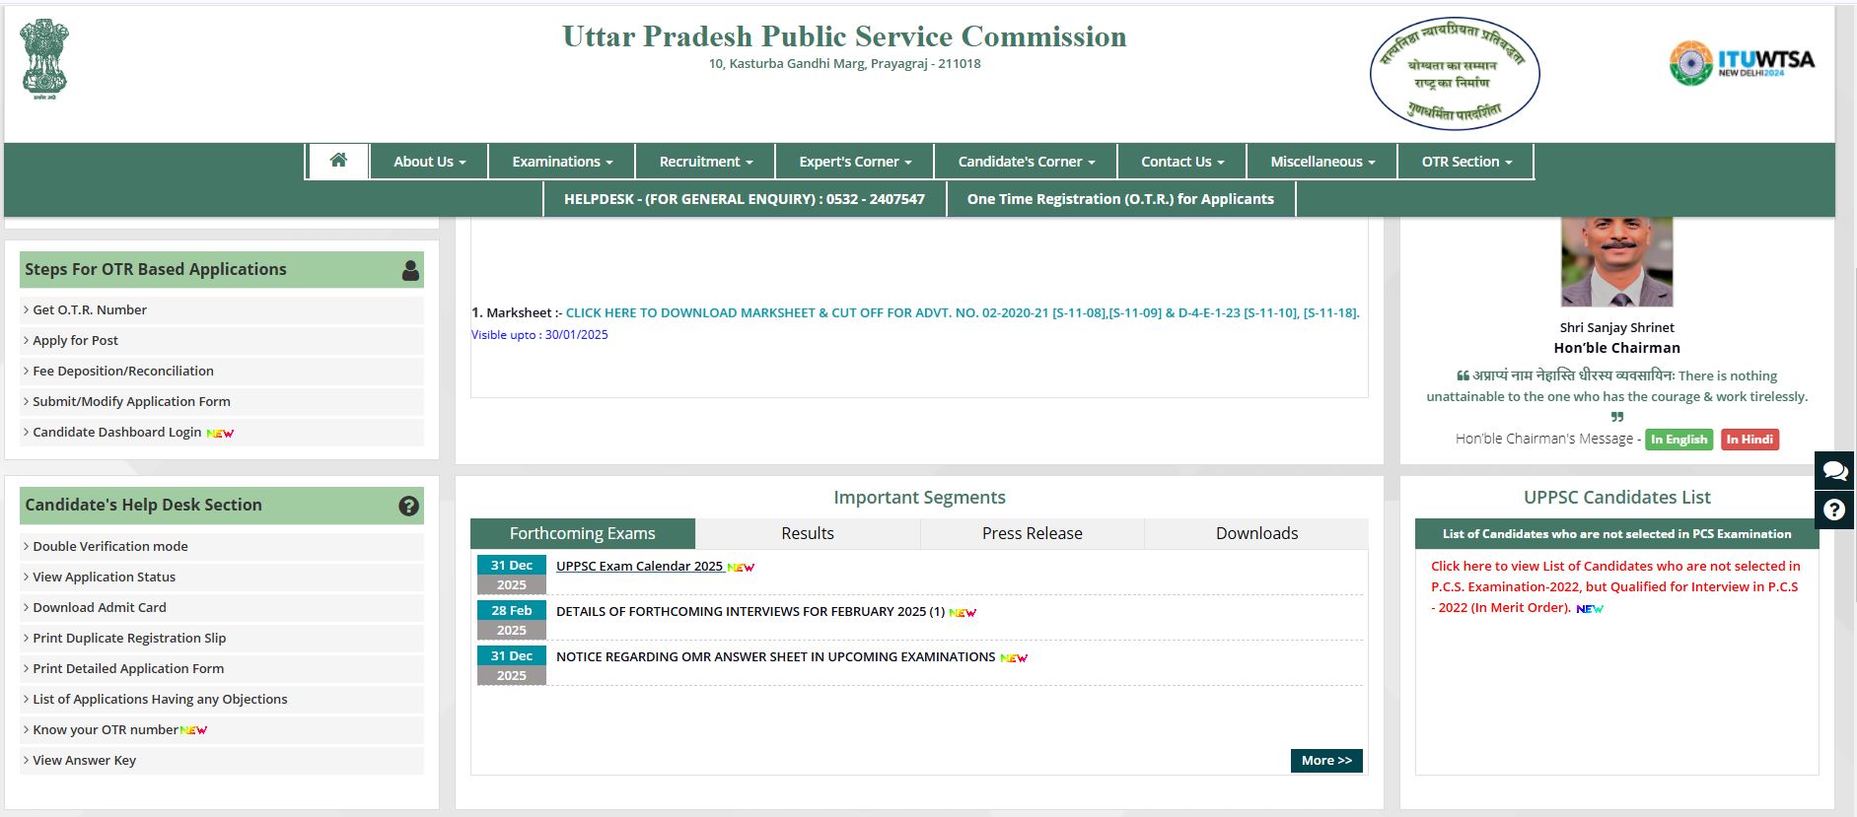Open the OTR Section dropdown
The height and width of the screenshot is (817, 1857).
point(1466,162)
